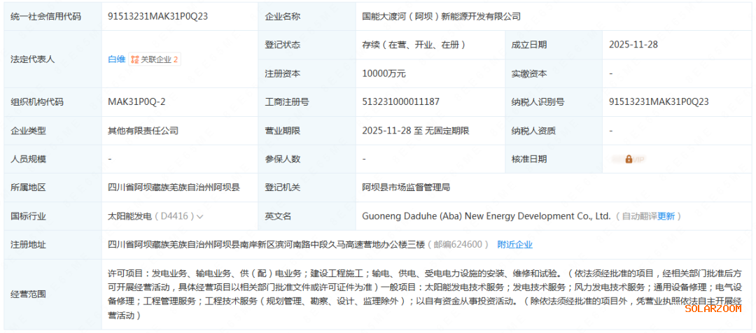Click the lock icon beside 核准日期

tap(629, 159)
